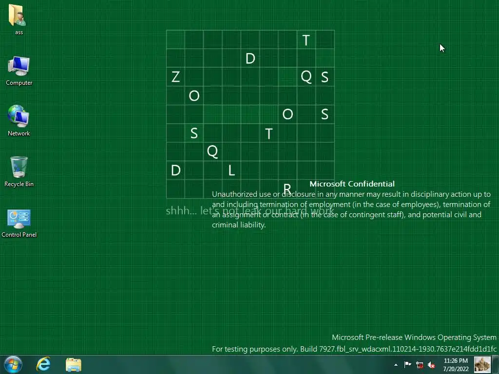Image resolution: width=499 pixels, height=374 pixels.
Task: Open the 'ass' user folder icon
Action: 19,19
